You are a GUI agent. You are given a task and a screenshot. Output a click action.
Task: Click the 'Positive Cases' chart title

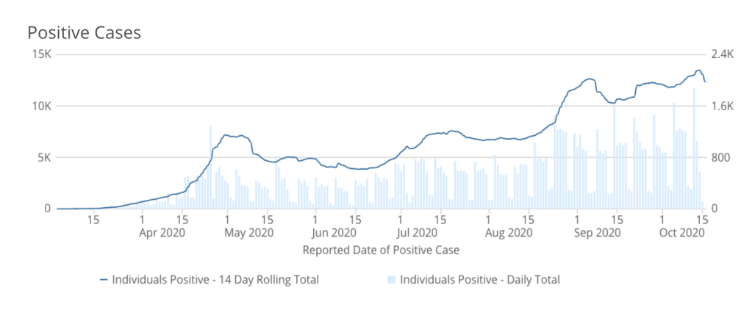(x=84, y=32)
